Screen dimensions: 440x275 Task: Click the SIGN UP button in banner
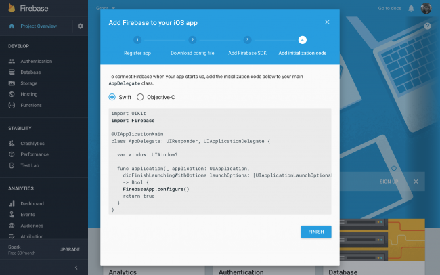pos(389,182)
